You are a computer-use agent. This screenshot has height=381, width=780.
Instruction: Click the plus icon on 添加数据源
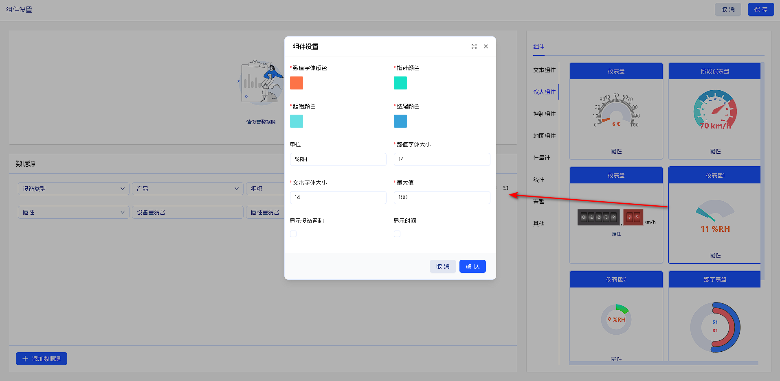click(25, 359)
